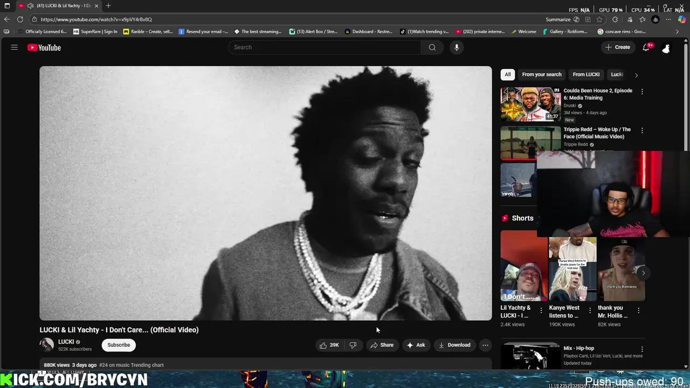Viewport: 690px width, 388px height.
Task: Open thank you Mr. Hollis short thumbnail
Action: click(621, 269)
